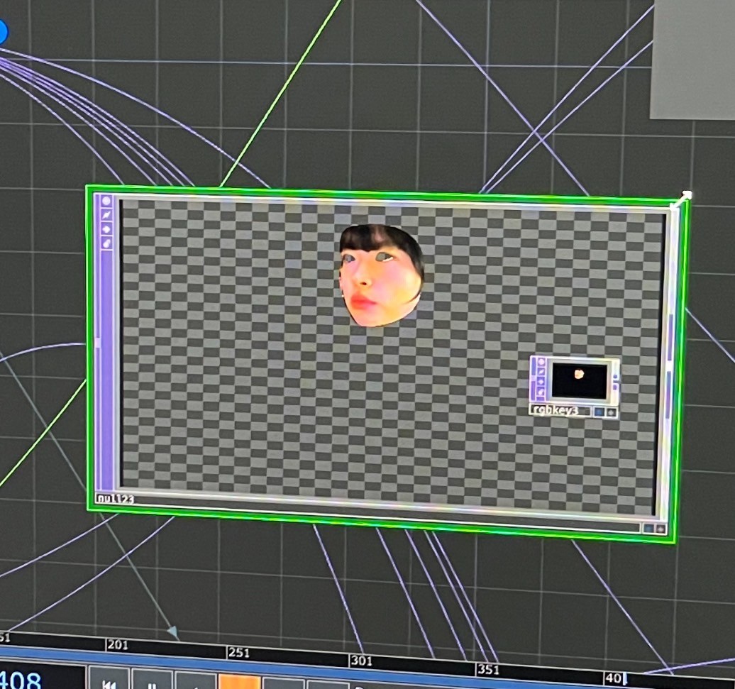
Task: Click the rgbkey3 node preview thumbnail
Action: click(579, 381)
